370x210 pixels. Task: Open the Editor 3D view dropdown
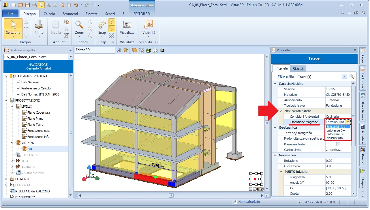pos(113,50)
